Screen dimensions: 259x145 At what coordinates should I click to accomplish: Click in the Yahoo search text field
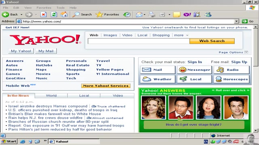pos(138,41)
